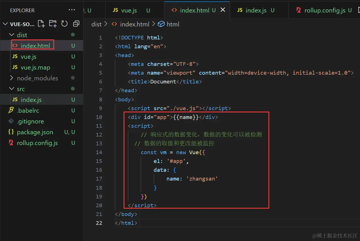The width and height of the screenshot is (360, 241).
Task: Refresh the Explorer file tree
Action: click(x=65, y=24)
